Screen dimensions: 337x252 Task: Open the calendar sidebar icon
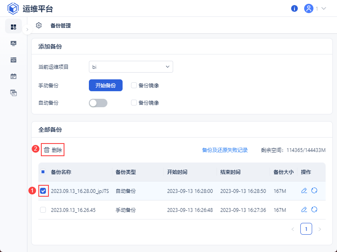coord(13,76)
